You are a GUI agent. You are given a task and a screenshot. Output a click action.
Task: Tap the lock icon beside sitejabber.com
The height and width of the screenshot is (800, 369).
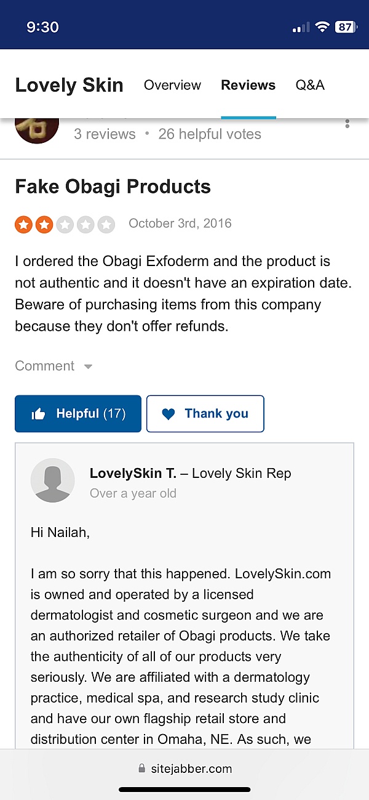pos(142,769)
